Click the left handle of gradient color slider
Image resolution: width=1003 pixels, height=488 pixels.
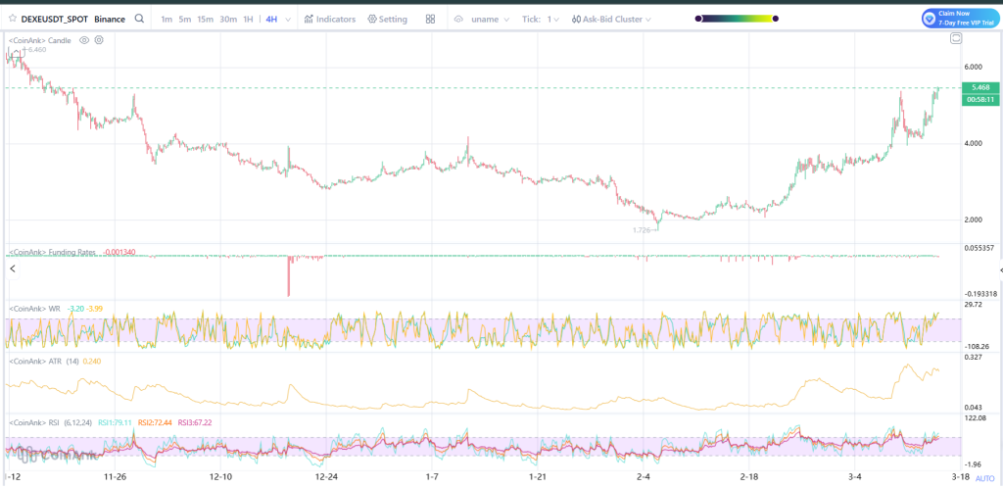(x=697, y=19)
